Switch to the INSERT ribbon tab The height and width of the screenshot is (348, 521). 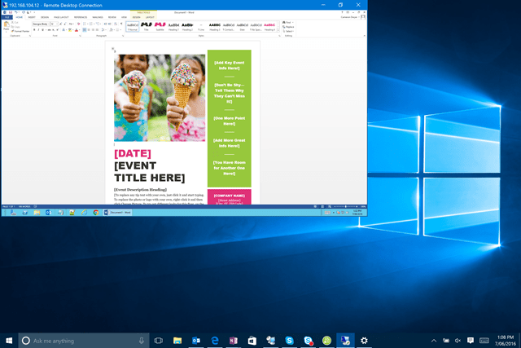coord(32,16)
